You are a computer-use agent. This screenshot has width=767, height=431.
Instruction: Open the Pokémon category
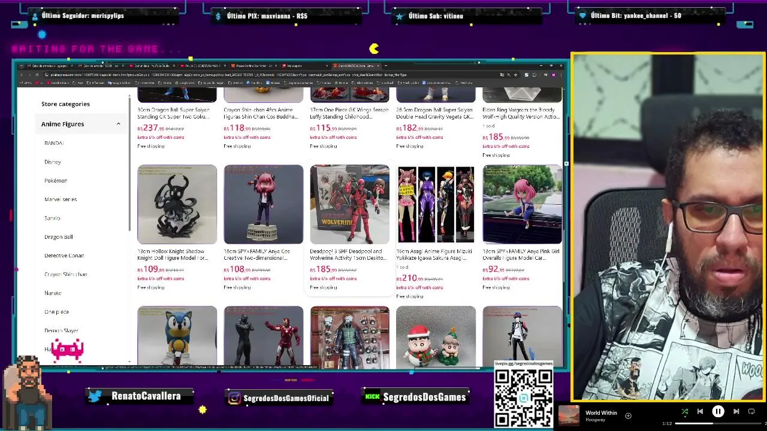56,181
